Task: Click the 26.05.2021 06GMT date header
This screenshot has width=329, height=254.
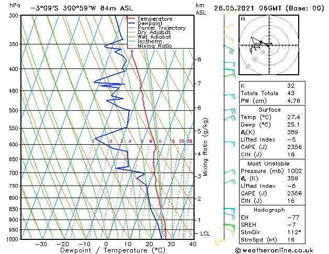Action: [247, 8]
